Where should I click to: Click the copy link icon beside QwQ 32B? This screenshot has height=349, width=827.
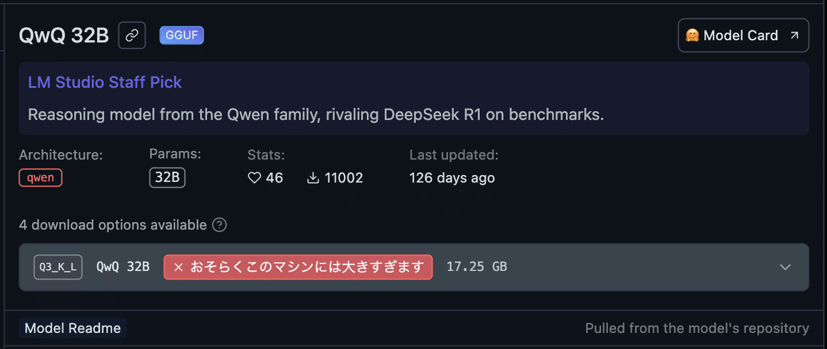(x=132, y=36)
